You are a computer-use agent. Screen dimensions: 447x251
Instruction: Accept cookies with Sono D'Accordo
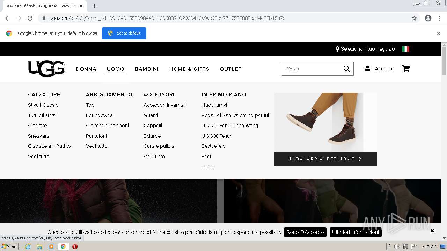[305, 232]
